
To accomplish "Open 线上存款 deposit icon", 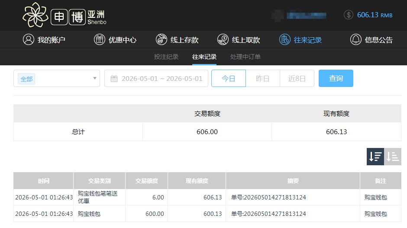I will tap(161, 40).
